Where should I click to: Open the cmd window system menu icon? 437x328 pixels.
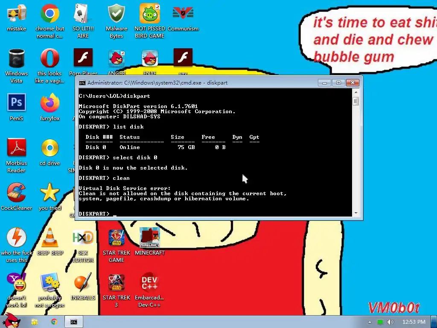pos(82,83)
